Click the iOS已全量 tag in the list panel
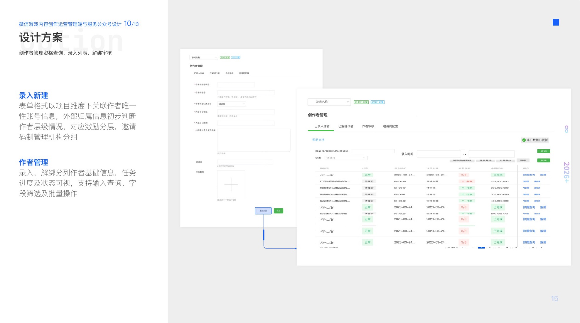The height and width of the screenshot is (323, 580). coord(377,102)
